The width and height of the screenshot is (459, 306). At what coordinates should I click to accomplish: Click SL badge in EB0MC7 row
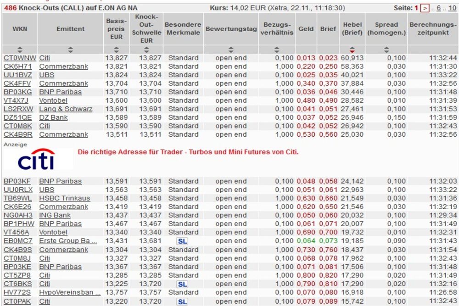click(x=182, y=241)
